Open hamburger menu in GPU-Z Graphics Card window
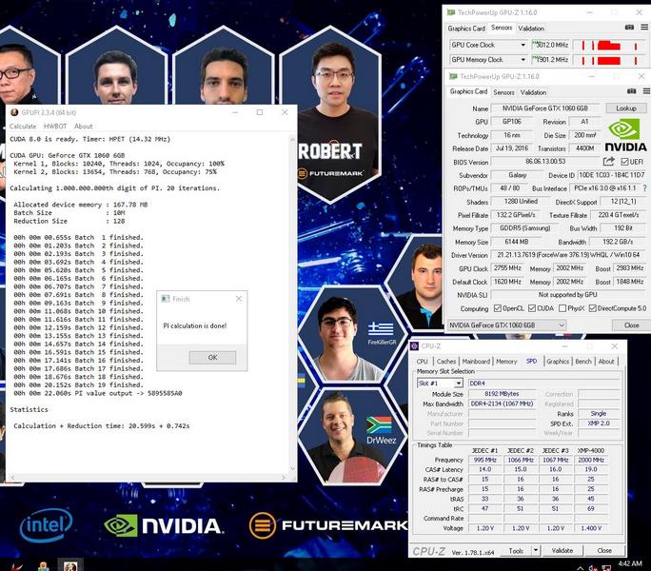The height and width of the screenshot is (571, 651). coord(646,91)
